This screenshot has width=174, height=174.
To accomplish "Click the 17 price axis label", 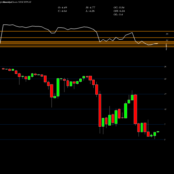I will point(165,94).
